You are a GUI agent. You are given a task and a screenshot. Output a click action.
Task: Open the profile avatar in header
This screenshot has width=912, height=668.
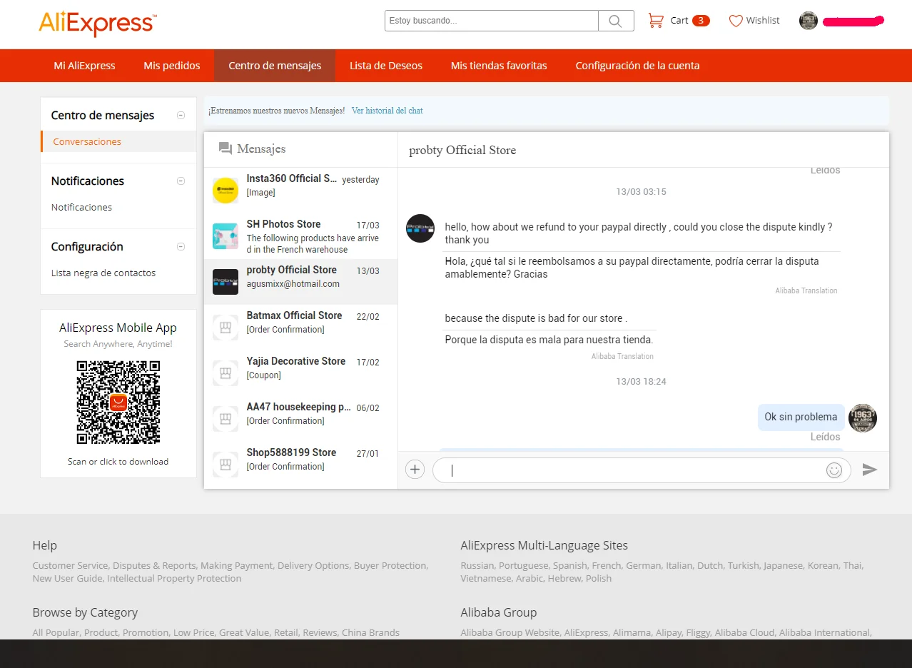point(809,21)
